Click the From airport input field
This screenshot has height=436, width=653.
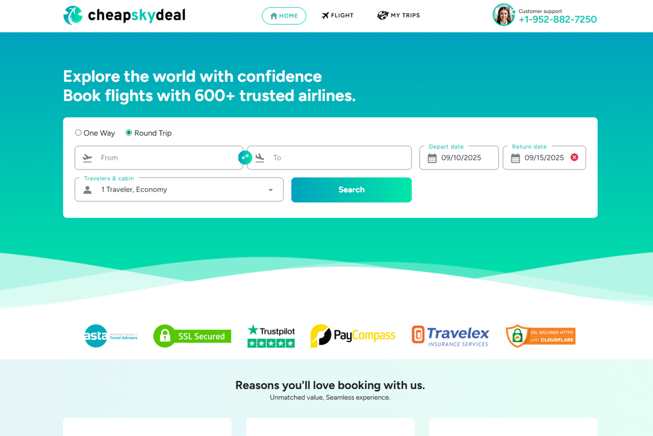159,158
